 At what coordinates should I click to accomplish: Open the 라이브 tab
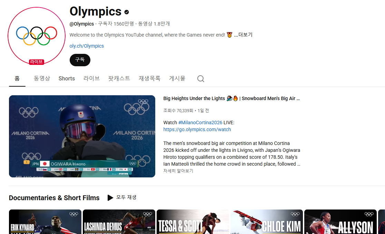[91, 78]
